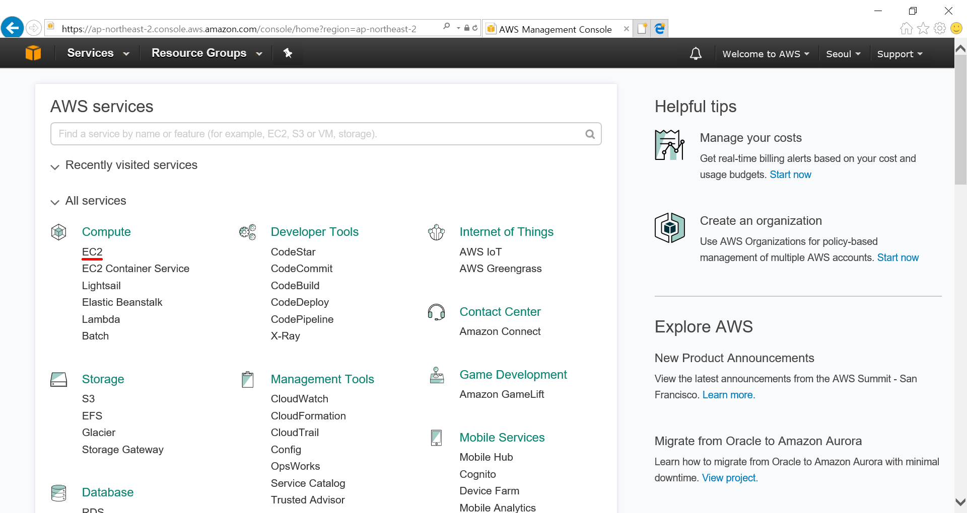Viewport: 967px width, 513px height.
Task: Open Storage Gateway service
Action: pyautogui.click(x=122, y=450)
